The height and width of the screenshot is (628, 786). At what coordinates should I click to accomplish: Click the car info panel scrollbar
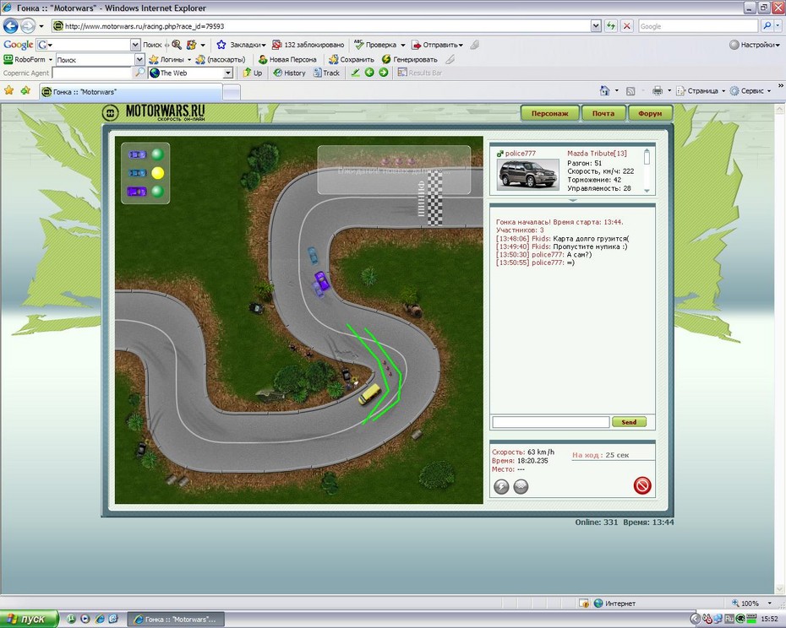click(x=647, y=171)
